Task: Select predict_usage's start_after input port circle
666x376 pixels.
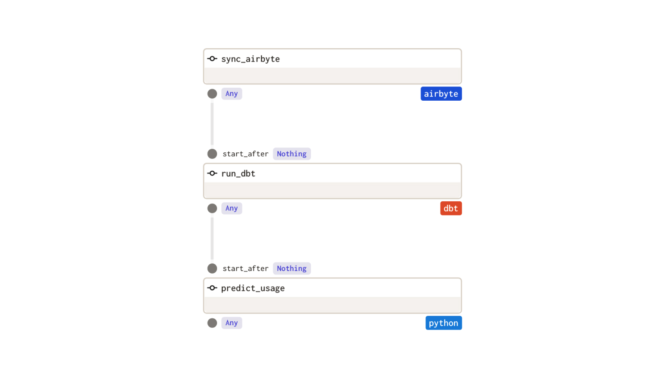Action: [212, 268]
